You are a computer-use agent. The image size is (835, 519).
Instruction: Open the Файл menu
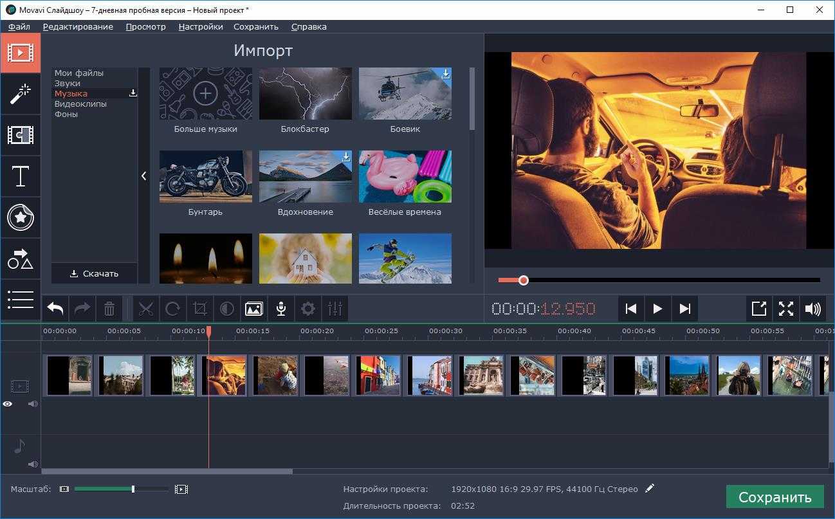pos(19,26)
